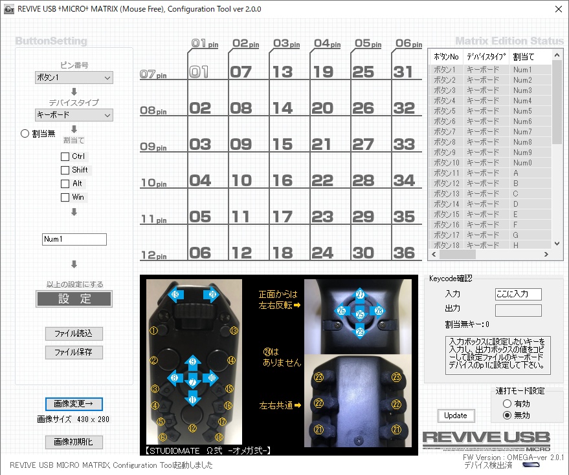569x475 pixels.
Task: Click the 画像変更→ button
Action: (74, 404)
